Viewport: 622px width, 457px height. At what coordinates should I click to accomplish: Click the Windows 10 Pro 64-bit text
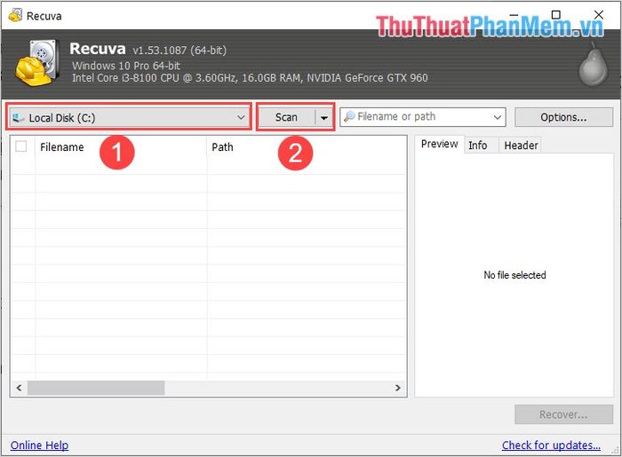point(126,66)
